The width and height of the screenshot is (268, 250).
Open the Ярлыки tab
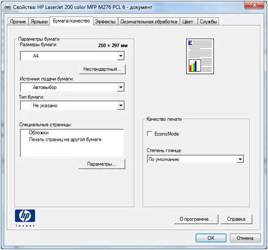[39, 21]
